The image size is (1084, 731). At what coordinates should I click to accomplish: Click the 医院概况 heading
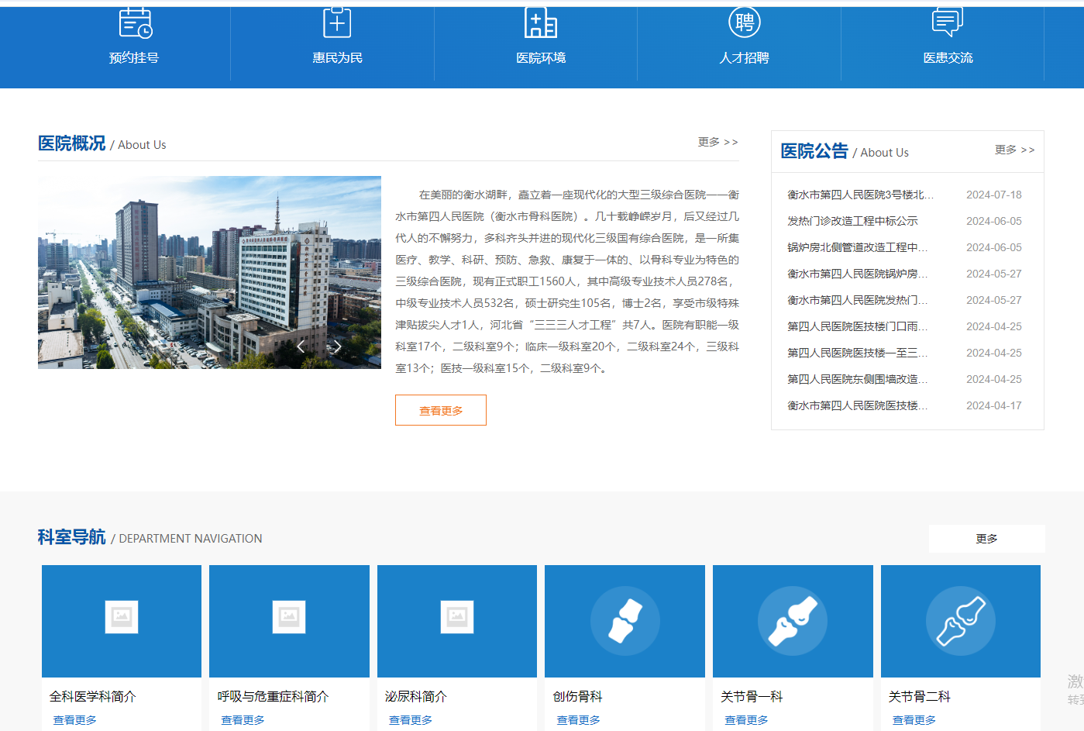click(x=72, y=143)
